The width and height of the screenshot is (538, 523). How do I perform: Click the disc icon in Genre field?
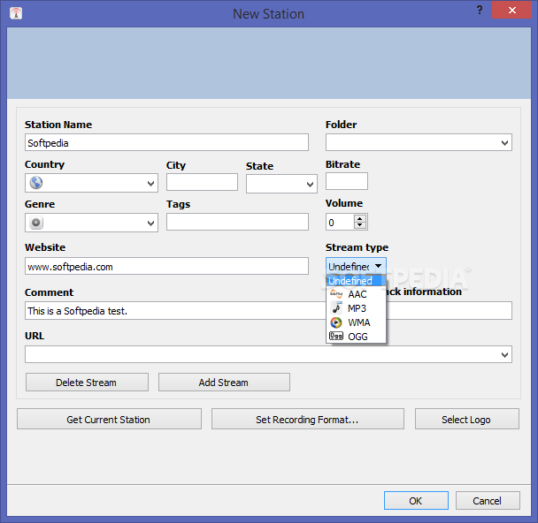[x=36, y=223]
